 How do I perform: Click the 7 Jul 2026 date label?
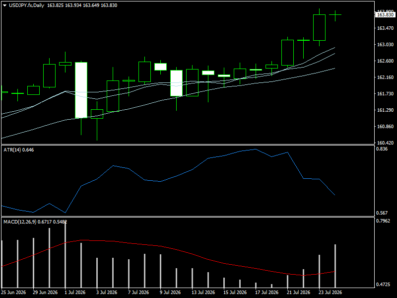pyautogui.click(x=138, y=293)
